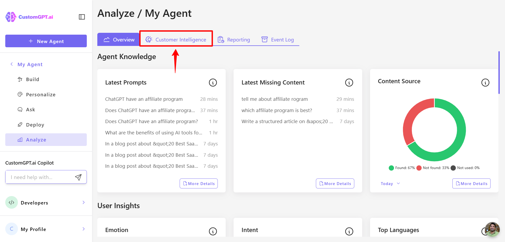Image resolution: width=505 pixels, height=242 pixels.
Task: Open the support chat avatar
Action: 492,229
